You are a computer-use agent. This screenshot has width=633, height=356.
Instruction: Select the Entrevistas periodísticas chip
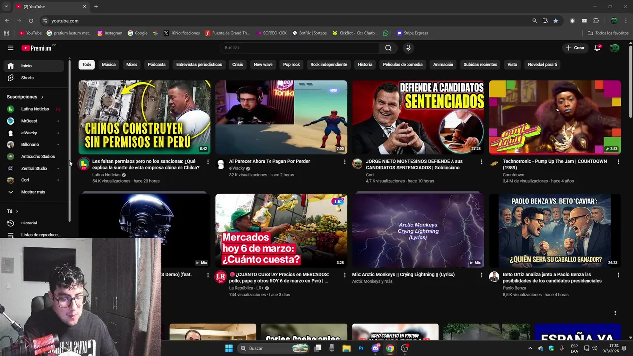point(199,64)
